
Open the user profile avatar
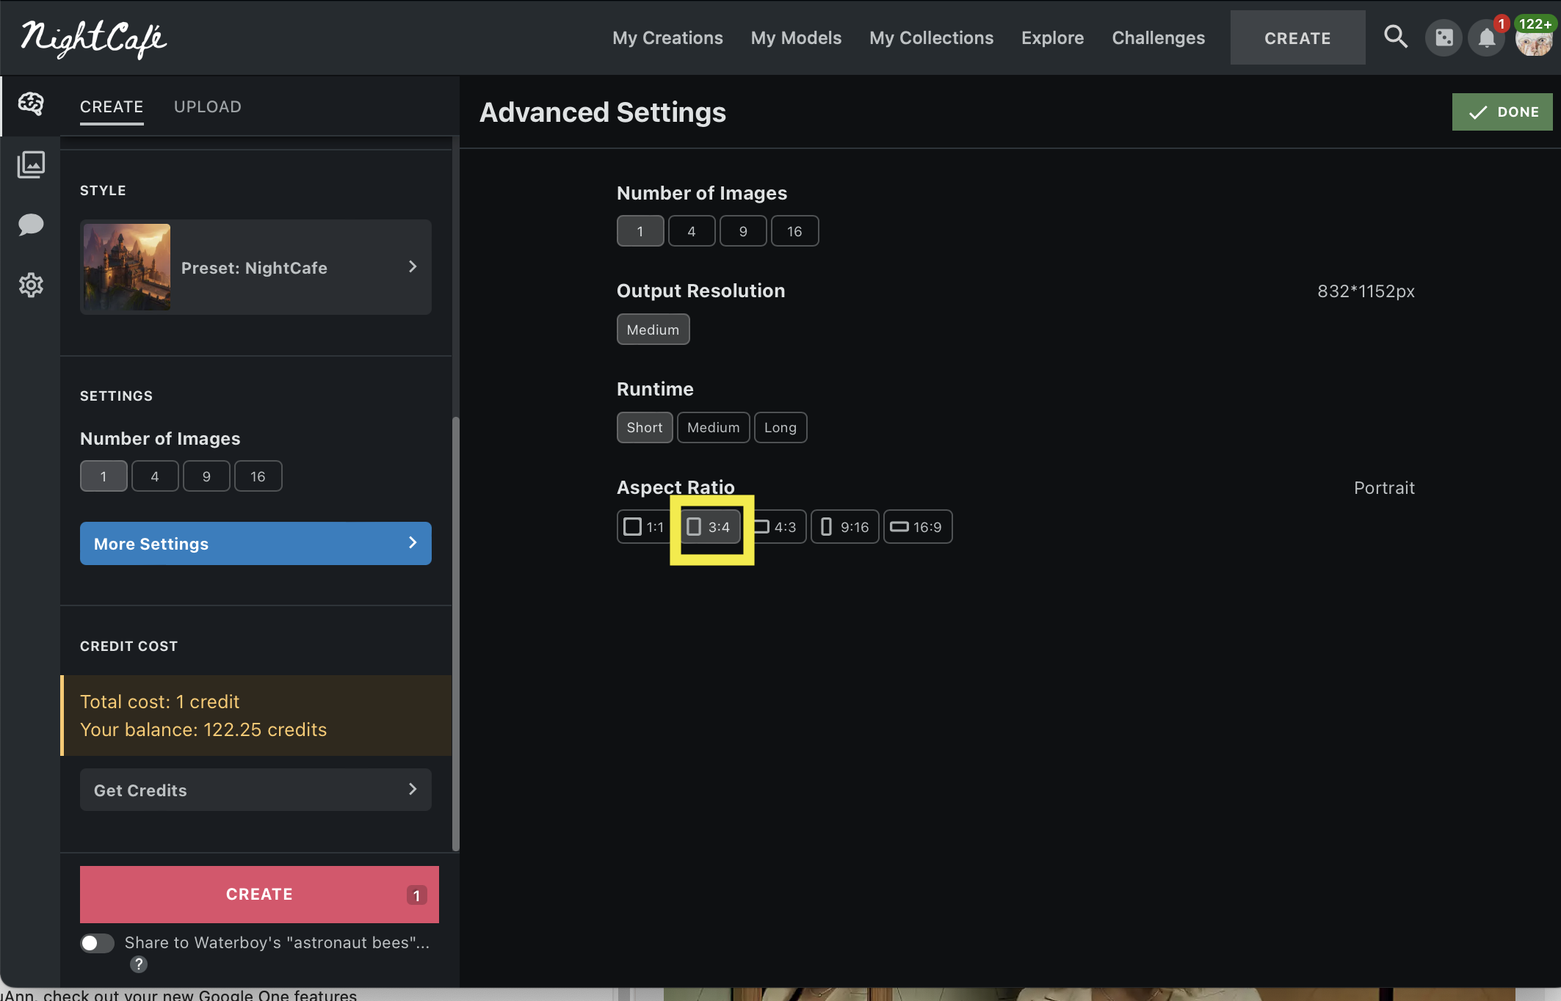click(1533, 40)
